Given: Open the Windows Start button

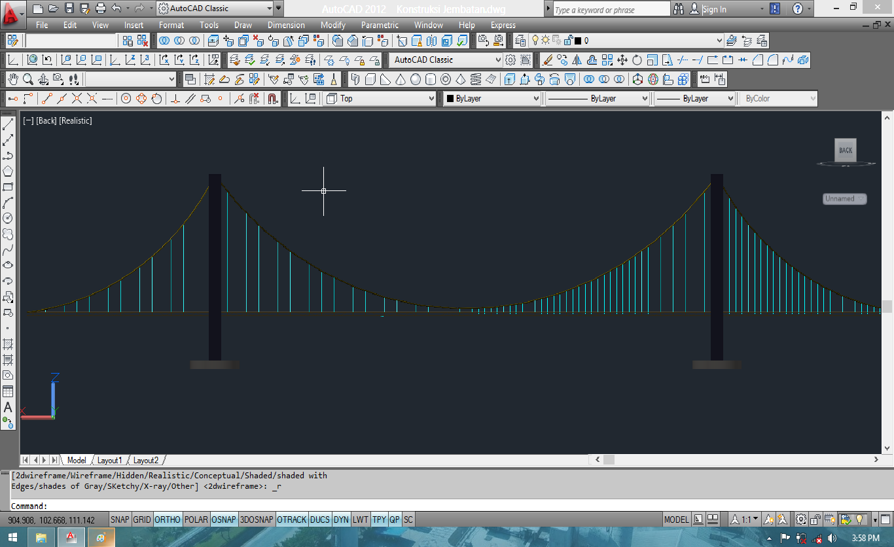Looking at the screenshot, I should pyautogui.click(x=13, y=538).
